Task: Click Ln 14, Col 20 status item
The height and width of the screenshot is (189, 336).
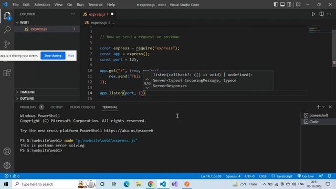Action: click(211, 176)
